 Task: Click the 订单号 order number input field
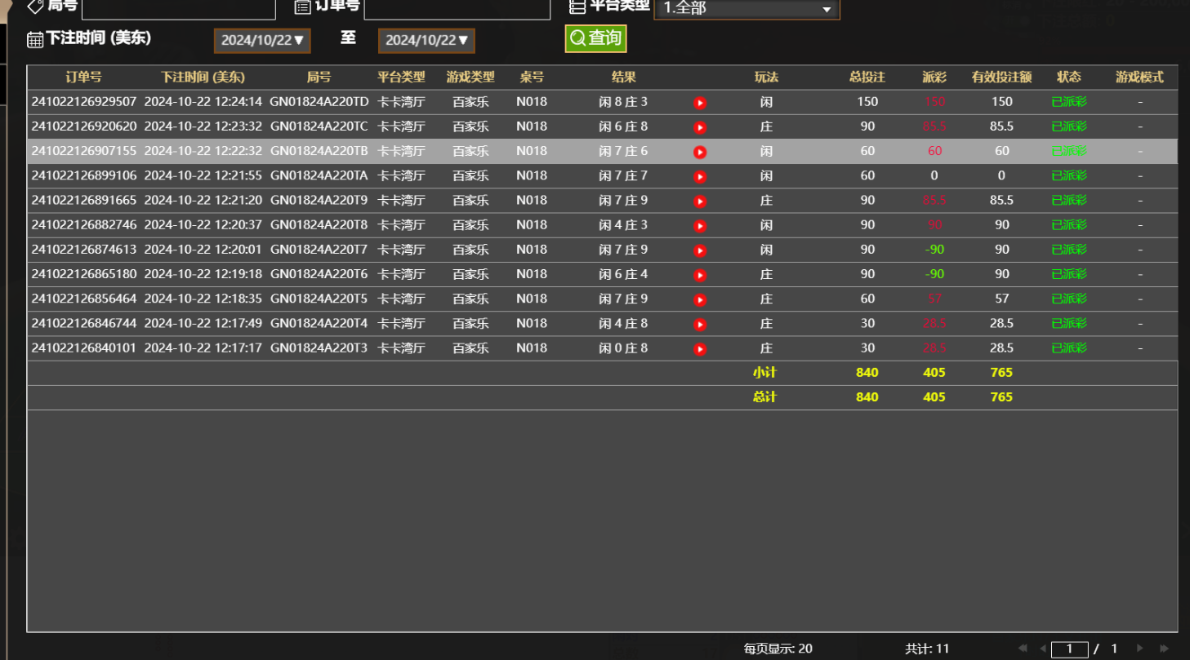(x=457, y=8)
